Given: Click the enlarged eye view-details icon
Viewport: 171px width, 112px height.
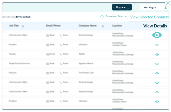Looking at the screenshot, I should pyautogui.click(x=157, y=35).
